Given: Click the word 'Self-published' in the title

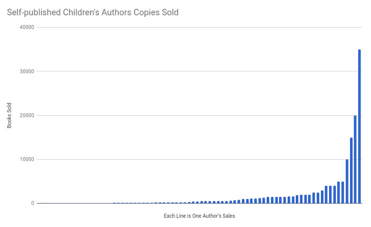Looking at the screenshot, I should click(x=34, y=12).
